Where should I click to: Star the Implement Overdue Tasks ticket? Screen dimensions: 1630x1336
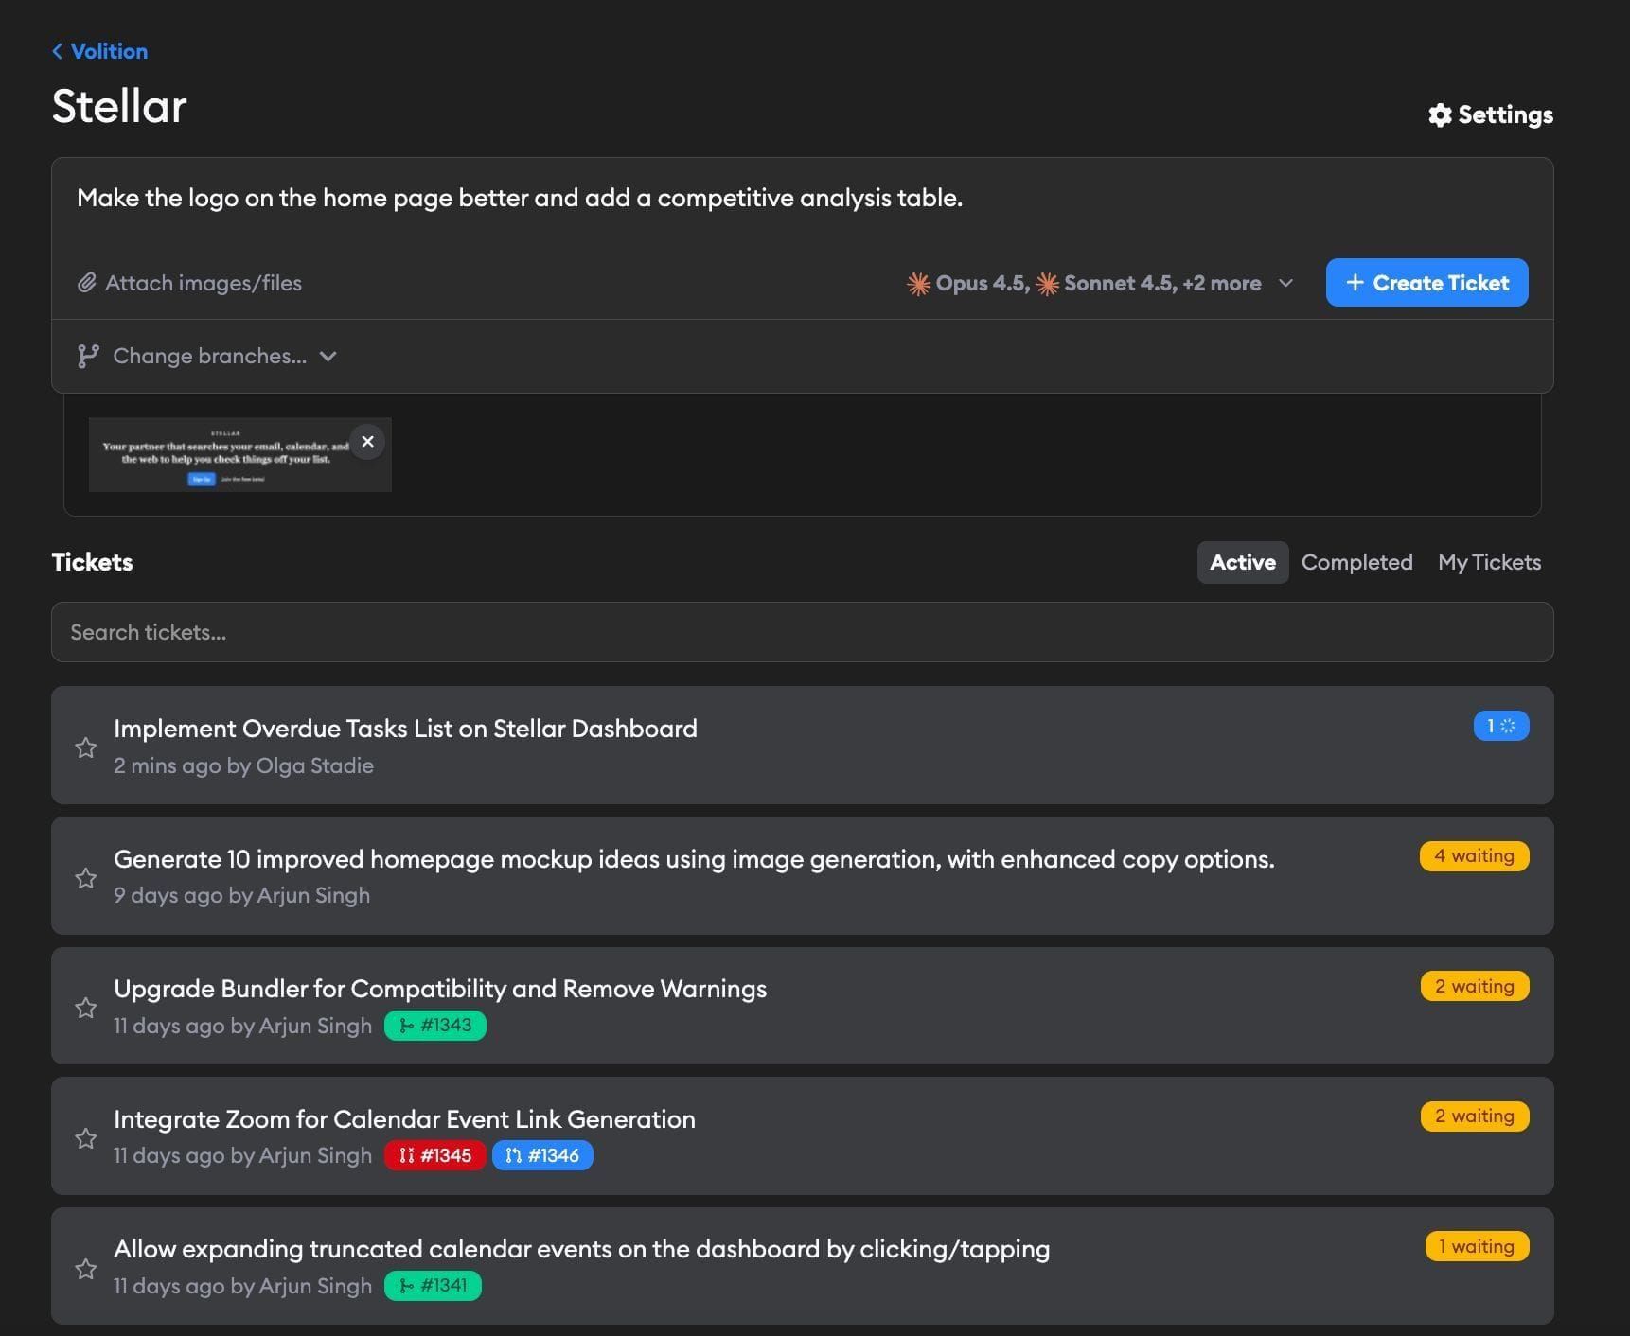[x=86, y=747]
